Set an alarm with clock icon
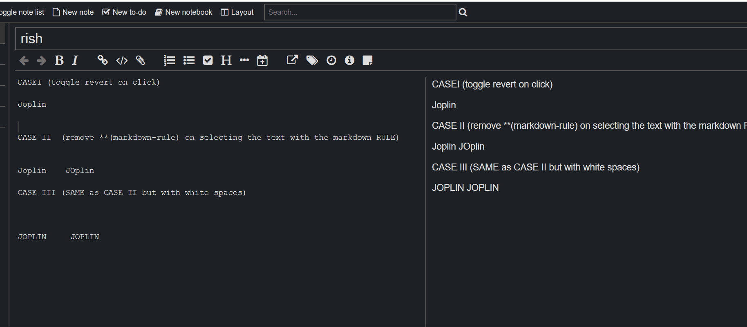 331,60
